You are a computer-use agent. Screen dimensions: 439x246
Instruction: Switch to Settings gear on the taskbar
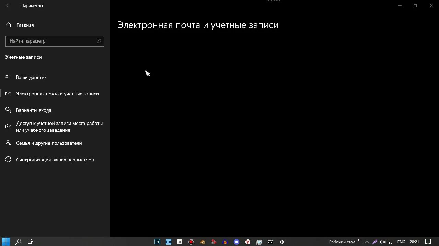(x=282, y=242)
